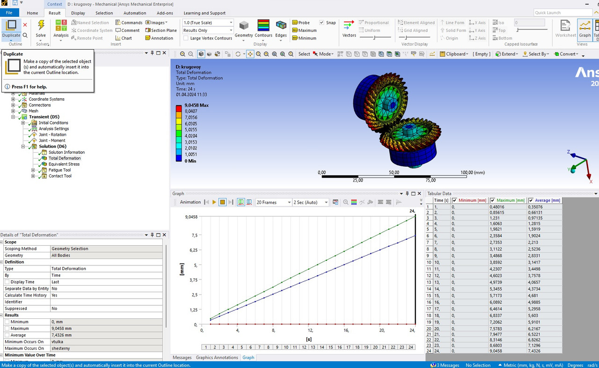Image resolution: width=599 pixels, height=368 pixels.
Task: Play the result animation
Action: [214, 202]
